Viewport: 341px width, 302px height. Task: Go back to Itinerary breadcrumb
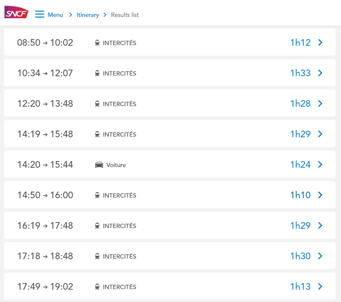click(x=88, y=15)
